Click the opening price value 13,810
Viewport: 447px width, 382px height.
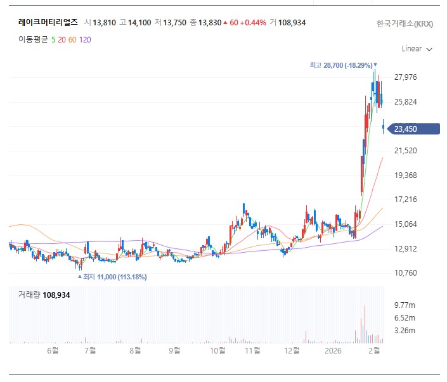point(105,23)
